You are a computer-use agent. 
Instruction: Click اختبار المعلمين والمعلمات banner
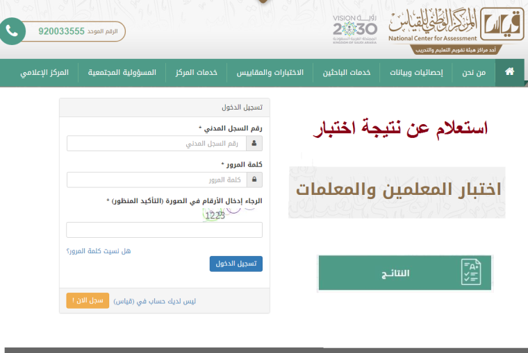(x=397, y=192)
